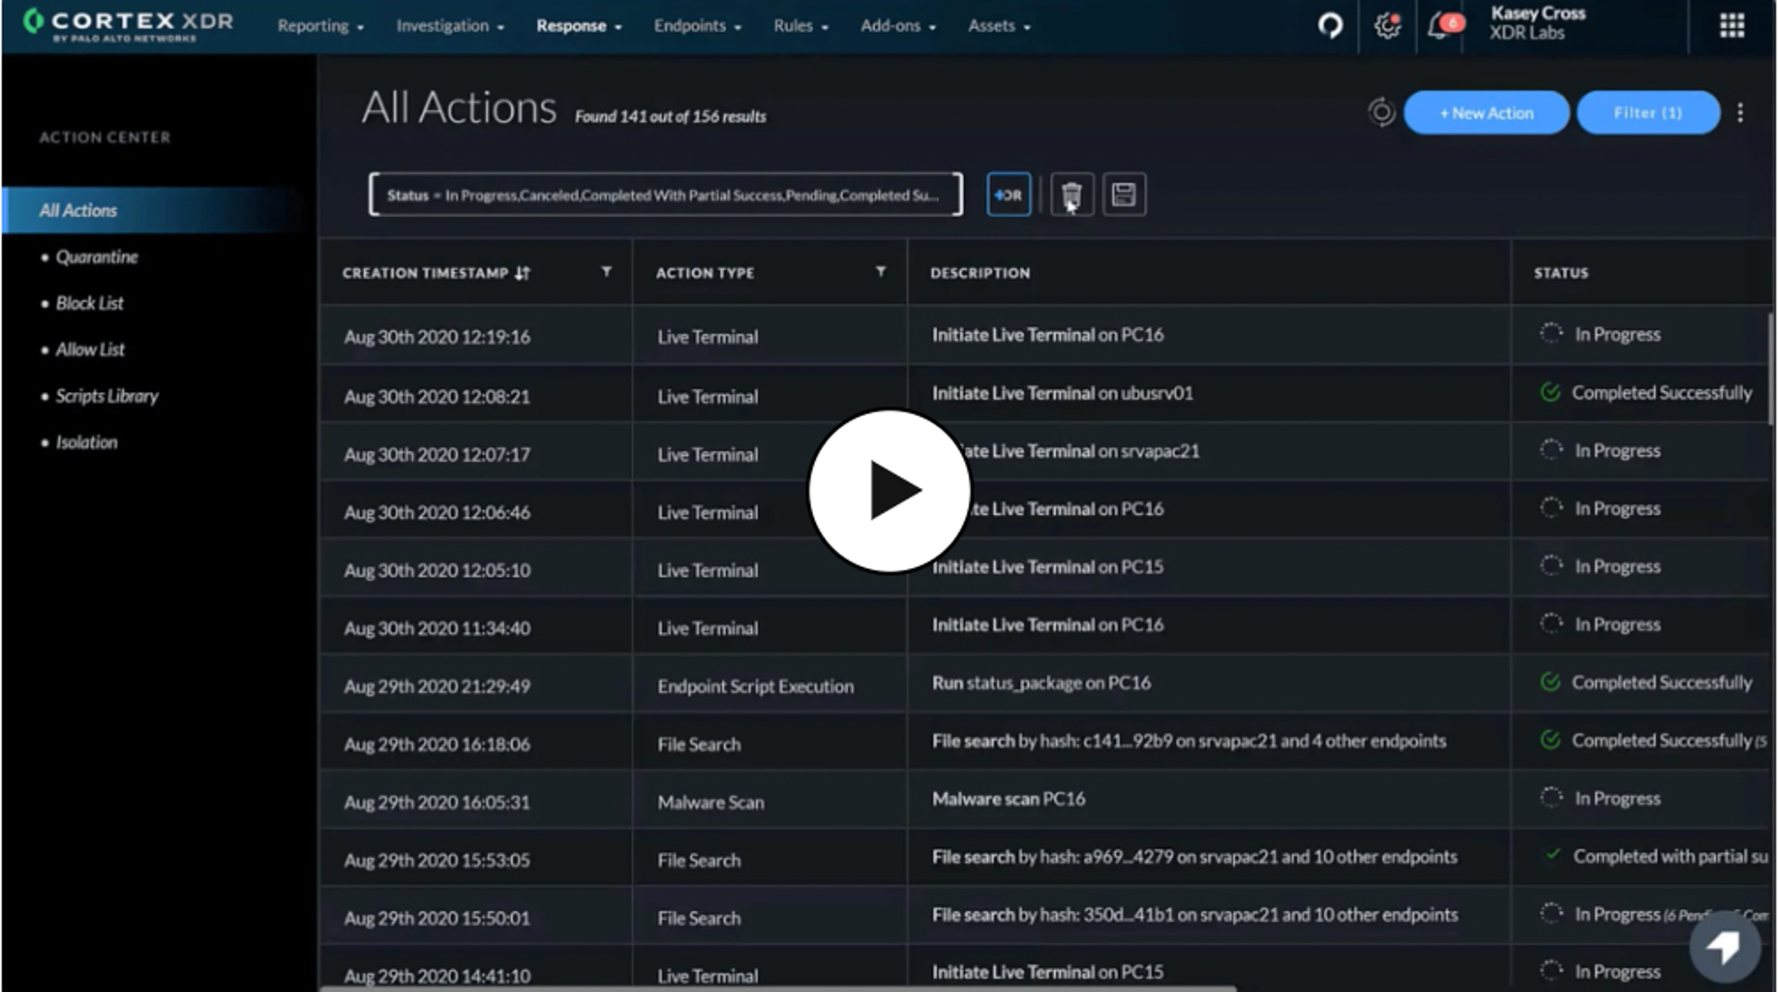Filter the Creation Timestamp column

(x=607, y=271)
